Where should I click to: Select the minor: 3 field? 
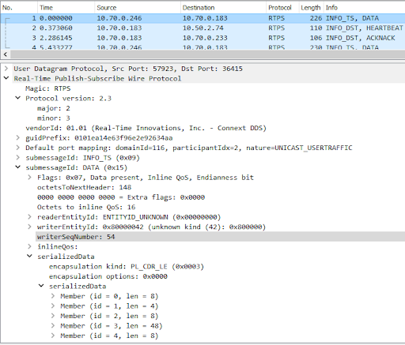click(54, 118)
